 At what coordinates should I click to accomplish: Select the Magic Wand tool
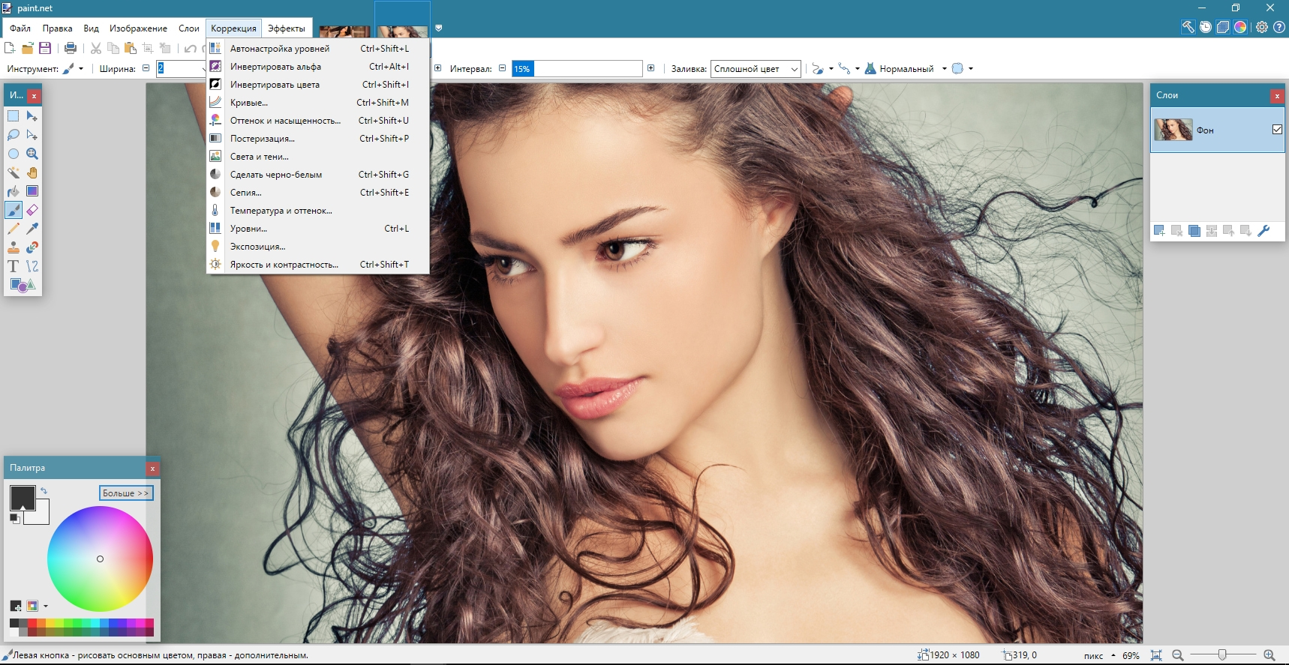click(14, 172)
